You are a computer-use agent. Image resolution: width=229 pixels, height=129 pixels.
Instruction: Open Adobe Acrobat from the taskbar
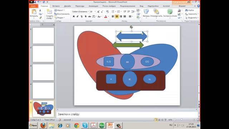click(x=93, y=125)
